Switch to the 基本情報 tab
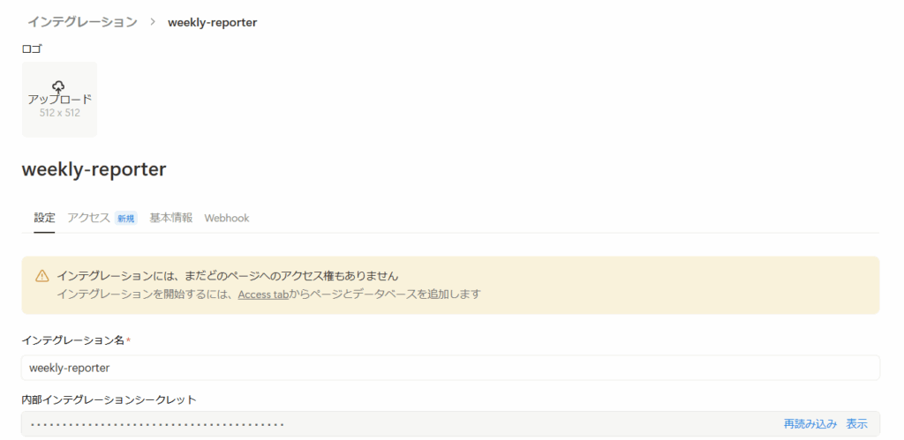The height and width of the screenshot is (440, 904). [x=171, y=218]
